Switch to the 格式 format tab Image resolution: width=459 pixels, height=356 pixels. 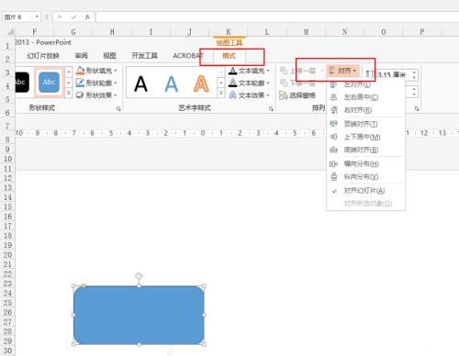click(x=229, y=56)
